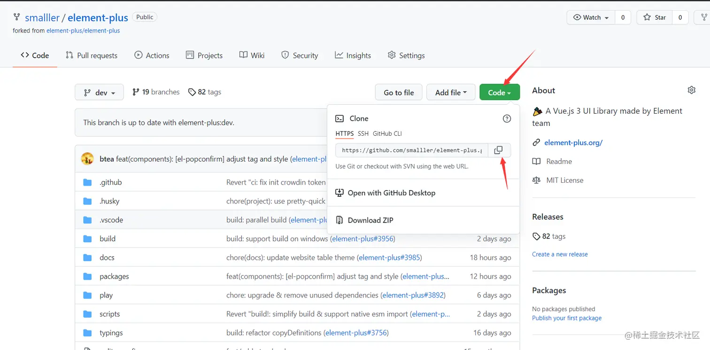This screenshot has width=710, height=350.
Task: Click the book icon next to Readme
Action: tap(536, 161)
